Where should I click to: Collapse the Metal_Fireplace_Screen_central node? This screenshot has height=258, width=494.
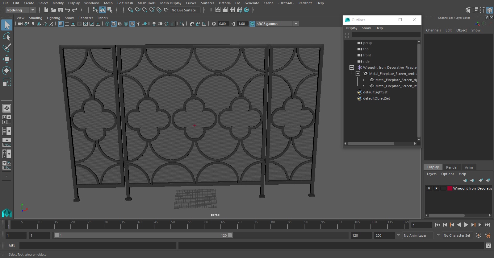click(x=358, y=74)
